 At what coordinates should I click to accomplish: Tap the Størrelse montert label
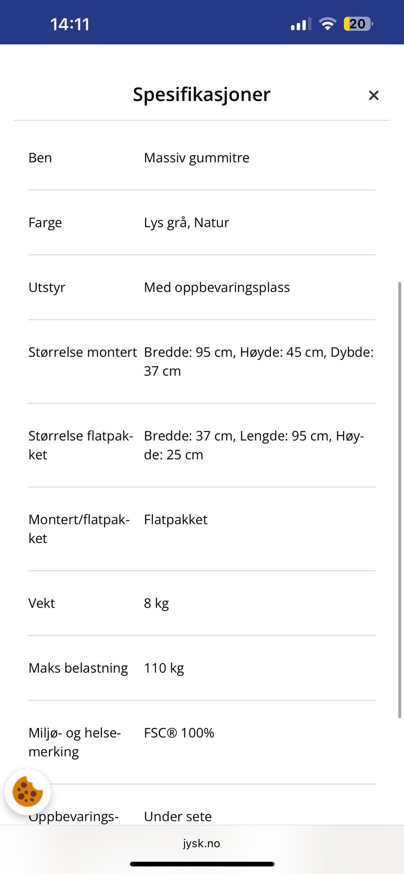pos(82,352)
